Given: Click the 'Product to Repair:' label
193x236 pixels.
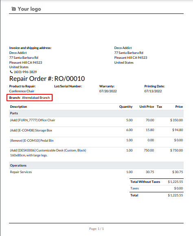Looking at the screenshot, I should (x=22, y=86).
